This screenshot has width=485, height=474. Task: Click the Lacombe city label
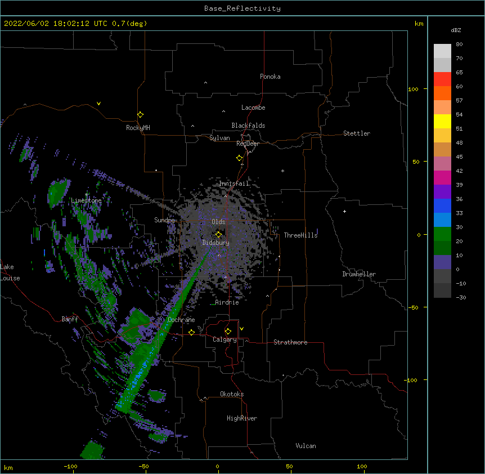(253, 108)
